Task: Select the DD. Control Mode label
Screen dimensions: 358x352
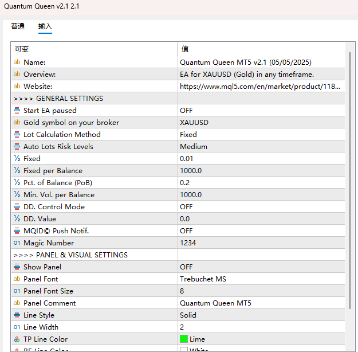Action: coord(54,206)
